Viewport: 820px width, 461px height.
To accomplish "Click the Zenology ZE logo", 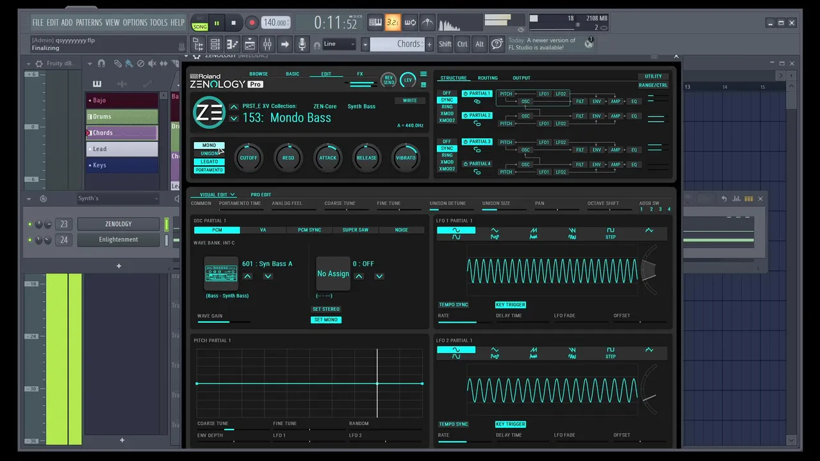I will 209,113.
